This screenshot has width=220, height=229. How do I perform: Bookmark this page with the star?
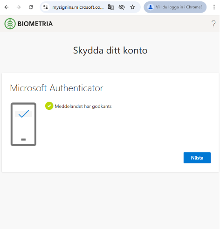132,7
